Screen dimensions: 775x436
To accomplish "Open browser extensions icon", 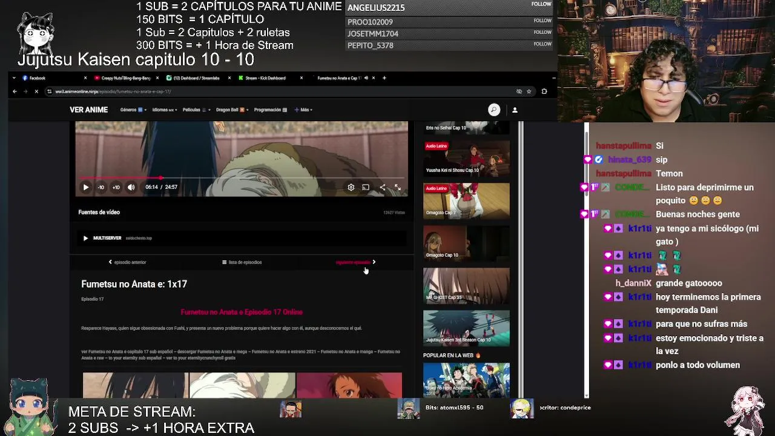I will 544,91.
